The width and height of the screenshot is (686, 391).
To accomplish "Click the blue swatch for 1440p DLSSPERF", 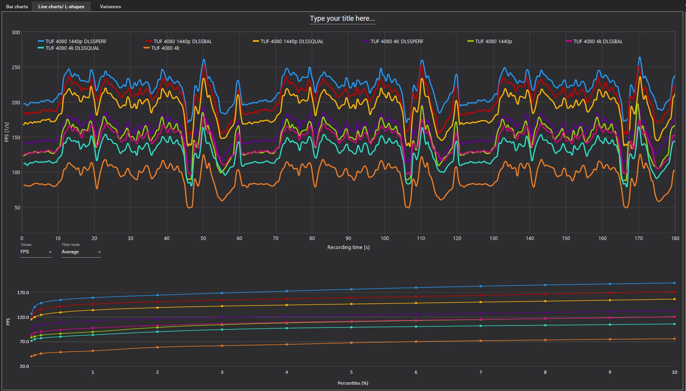I will (x=41, y=41).
